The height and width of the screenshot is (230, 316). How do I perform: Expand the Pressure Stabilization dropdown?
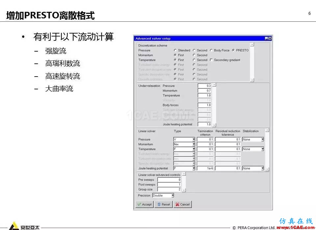pyautogui.click(x=262, y=140)
